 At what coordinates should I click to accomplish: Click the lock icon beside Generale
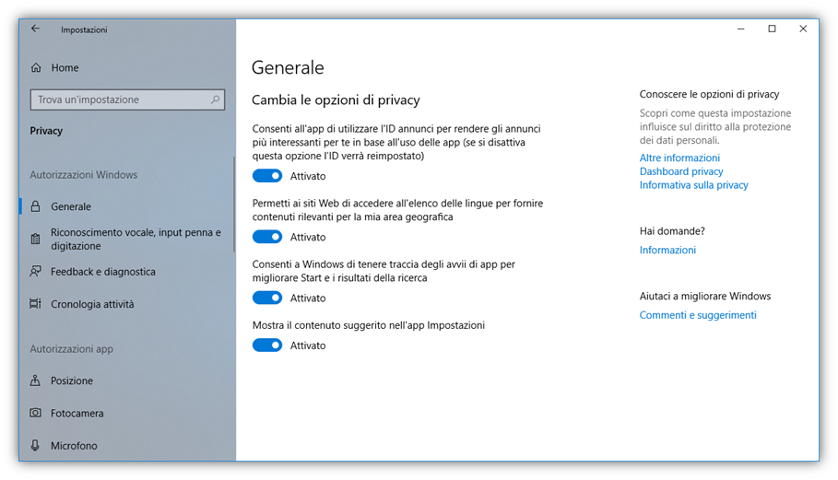click(36, 207)
